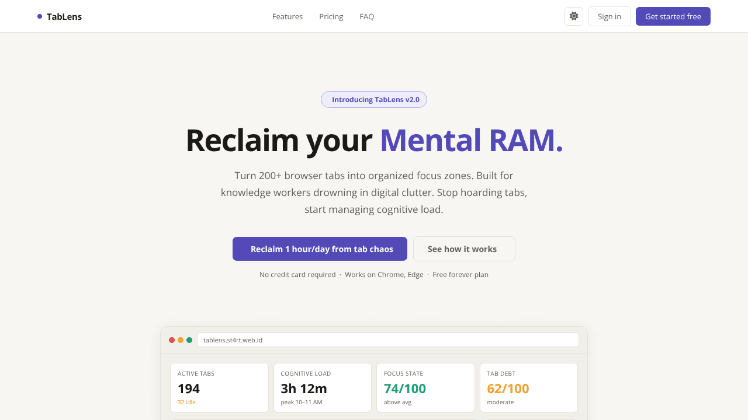The width and height of the screenshot is (748, 420).
Task: Click the Cognitive Load 3h 12m value
Action: 304,388
